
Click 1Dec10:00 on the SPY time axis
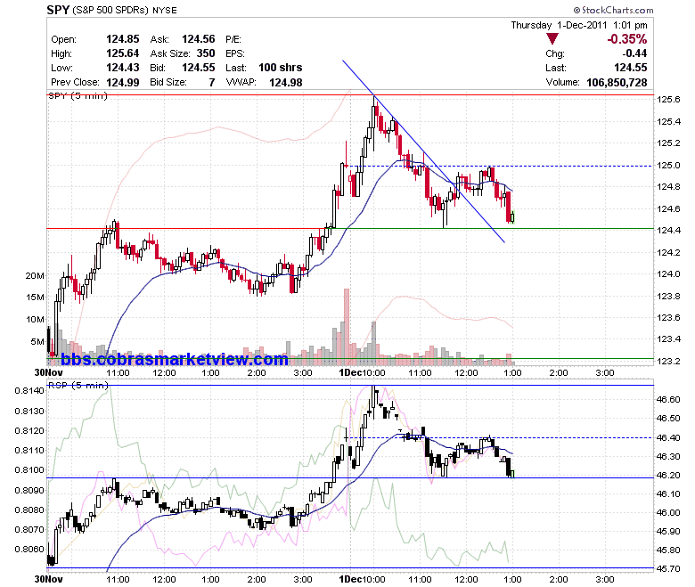click(362, 372)
